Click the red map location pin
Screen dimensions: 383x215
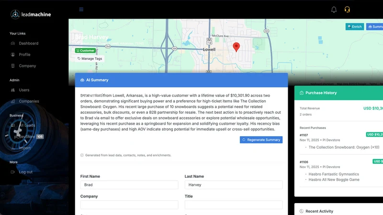pos(236,47)
